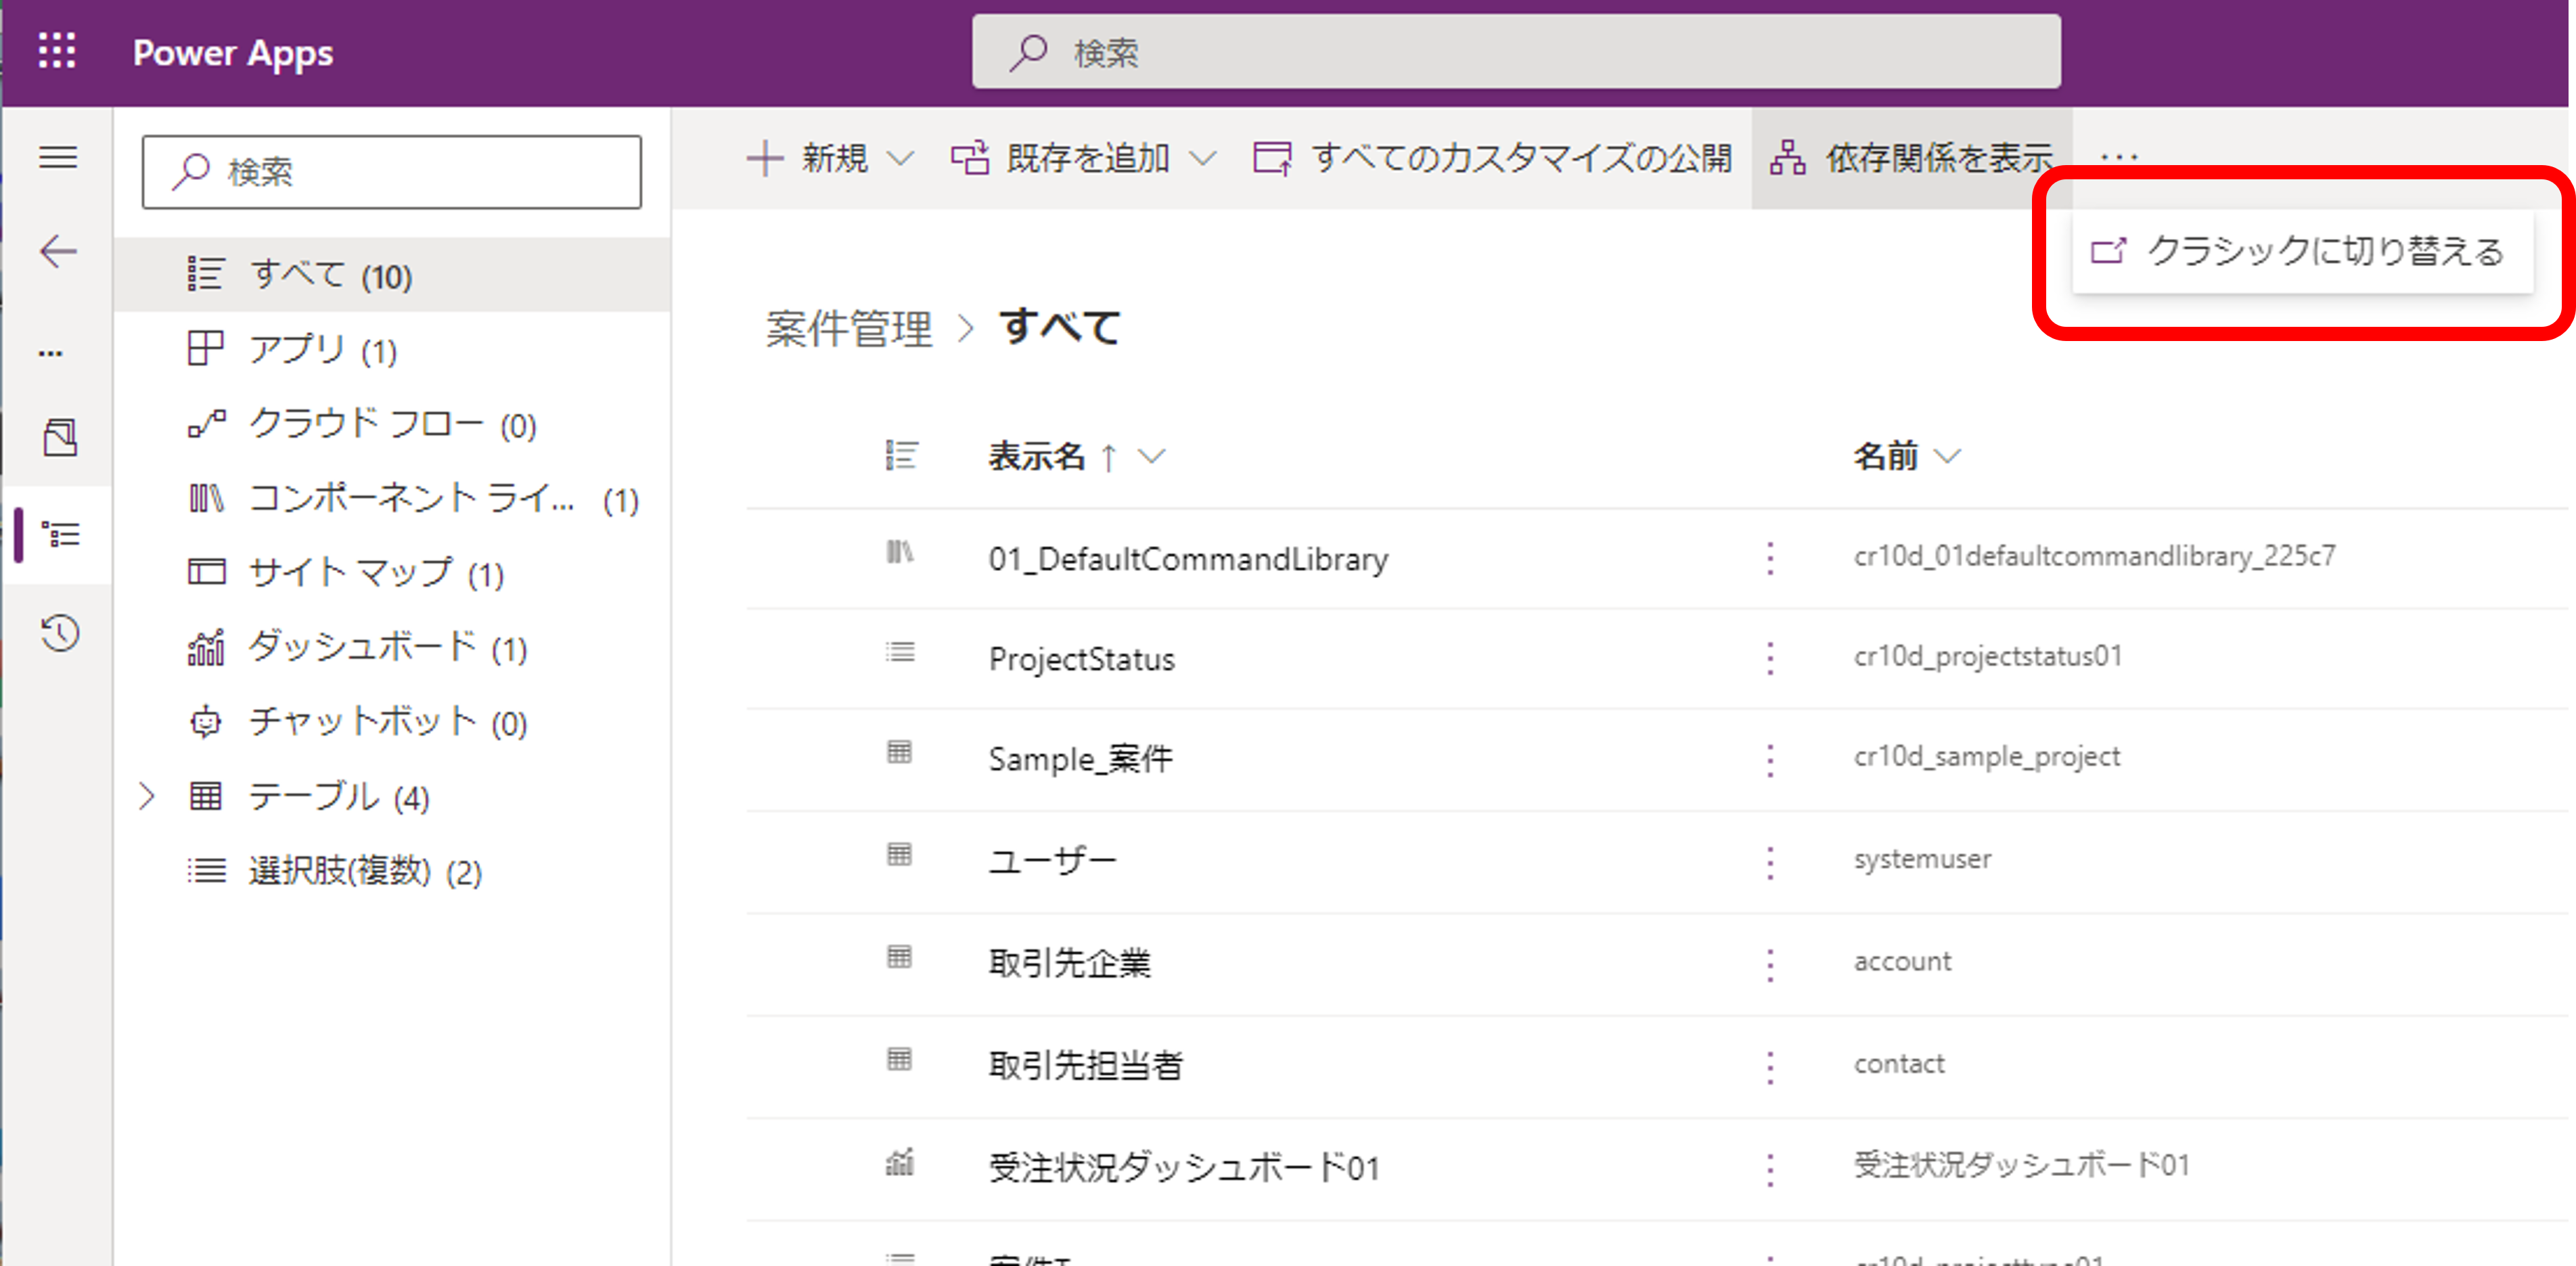2576x1266 pixels.
Task: Open the history clock icon in sidebar
Action: click(59, 632)
